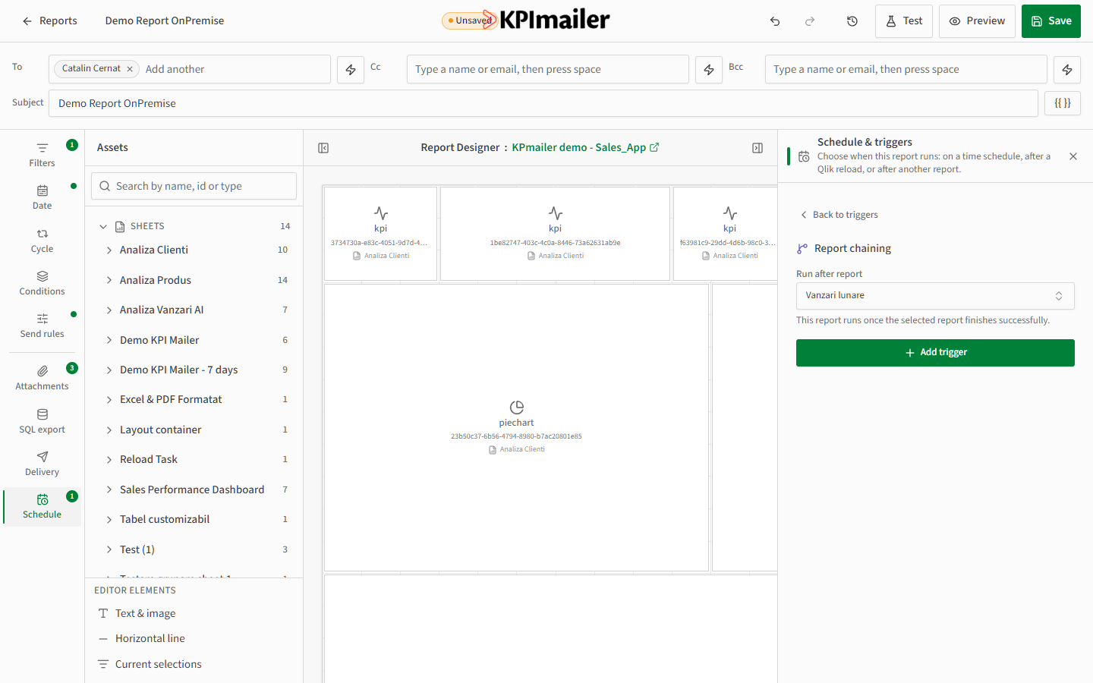Go back to triggers list
Image resolution: width=1093 pixels, height=683 pixels.
click(839, 215)
